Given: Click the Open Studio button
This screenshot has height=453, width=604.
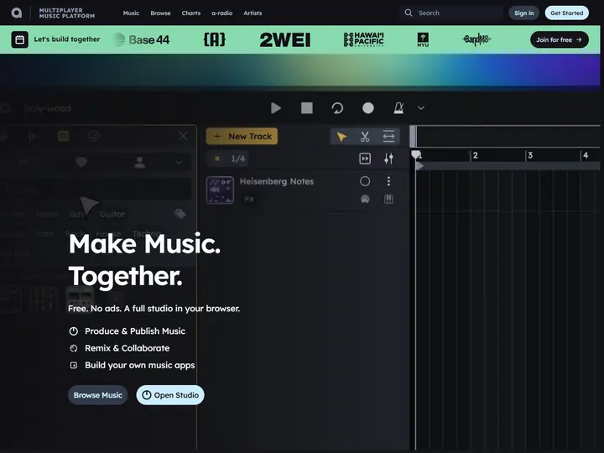Looking at the screenshot, I should (x=170, y=395).
